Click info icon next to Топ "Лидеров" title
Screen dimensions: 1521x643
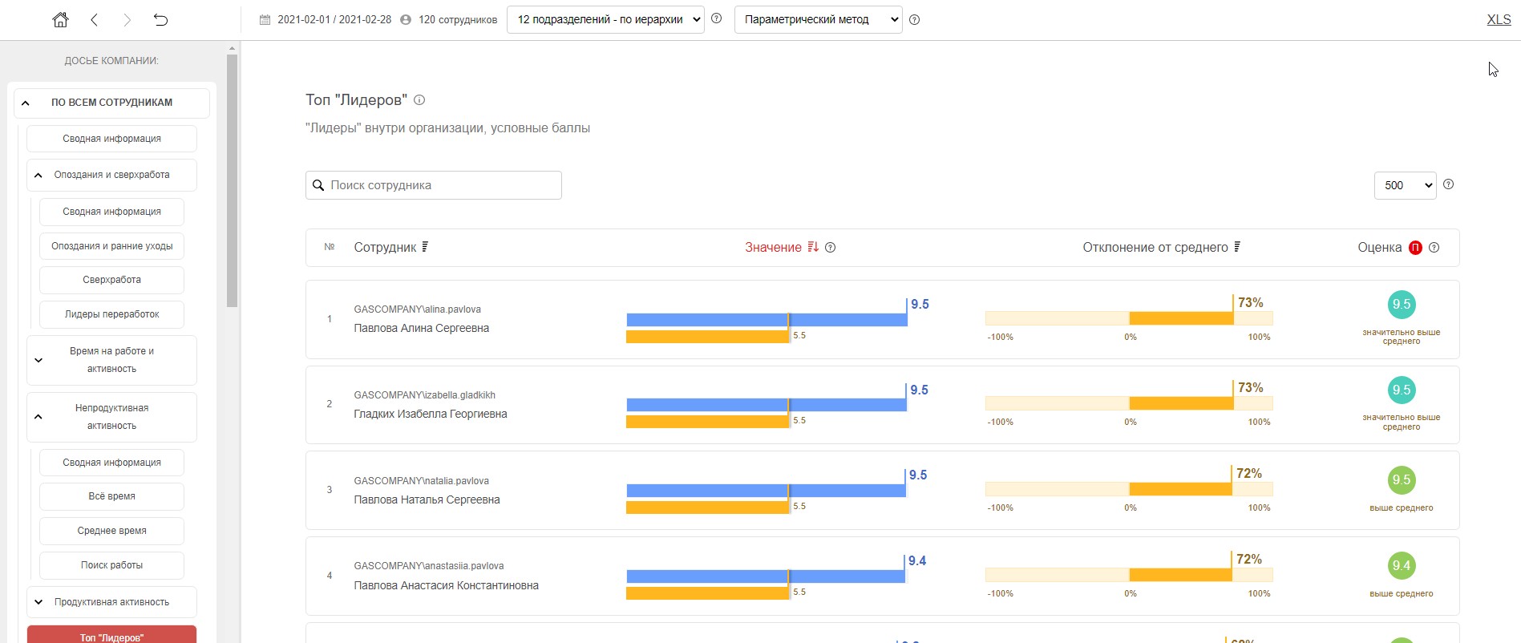point(419,100)
